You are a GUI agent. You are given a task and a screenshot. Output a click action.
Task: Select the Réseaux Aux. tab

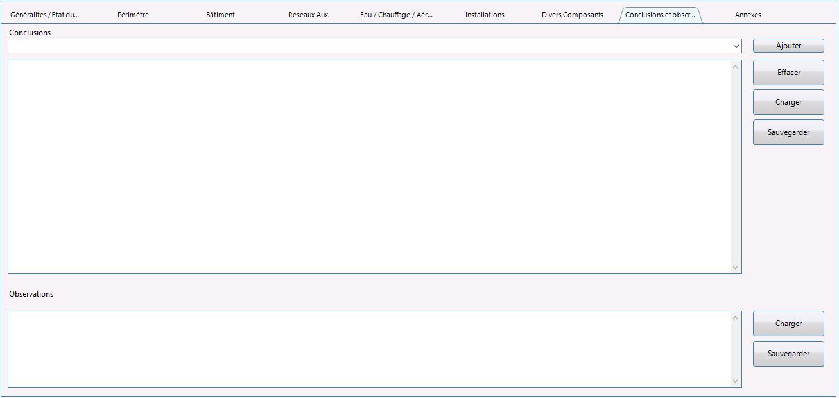point(309,15)
